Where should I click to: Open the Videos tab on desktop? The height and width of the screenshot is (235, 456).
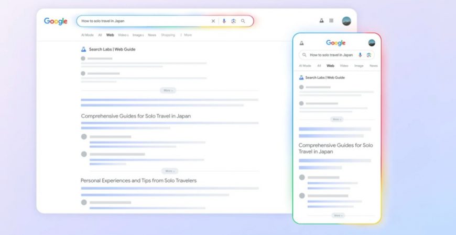pyautogui.click(x=123, y=35)
